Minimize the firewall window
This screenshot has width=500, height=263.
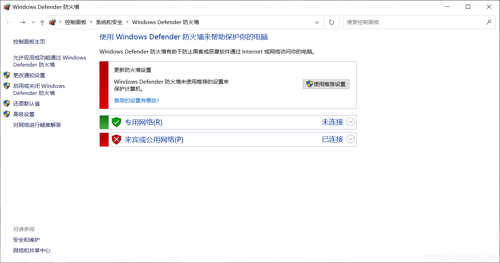pos(447,7)
